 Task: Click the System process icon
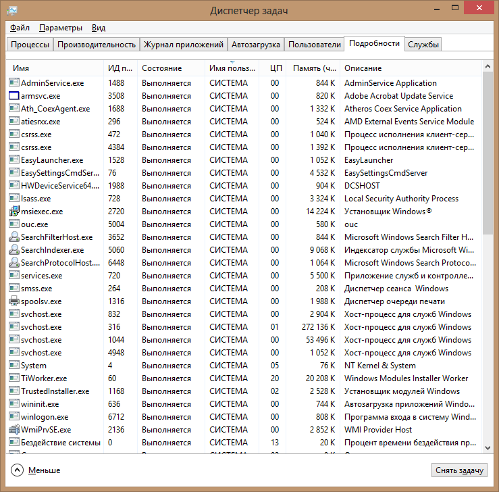click(x=14, y=365)
